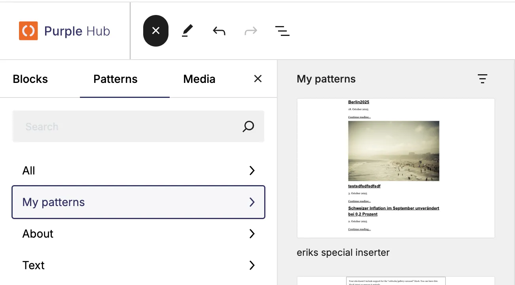Click the orange Purple Hub logo icon
The height and width of the screenshot is (285, 515).
[28, 31]
